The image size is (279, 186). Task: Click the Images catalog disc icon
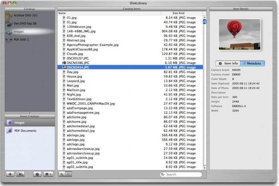pos(9,32)
